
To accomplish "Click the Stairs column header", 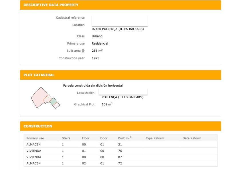I will tap(66, 138).
